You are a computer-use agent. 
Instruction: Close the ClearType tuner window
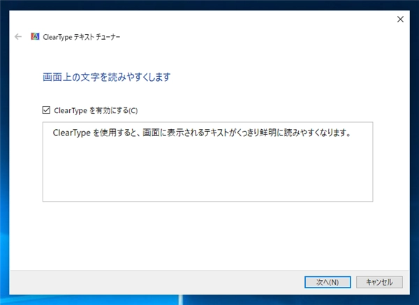click(400, 20)
